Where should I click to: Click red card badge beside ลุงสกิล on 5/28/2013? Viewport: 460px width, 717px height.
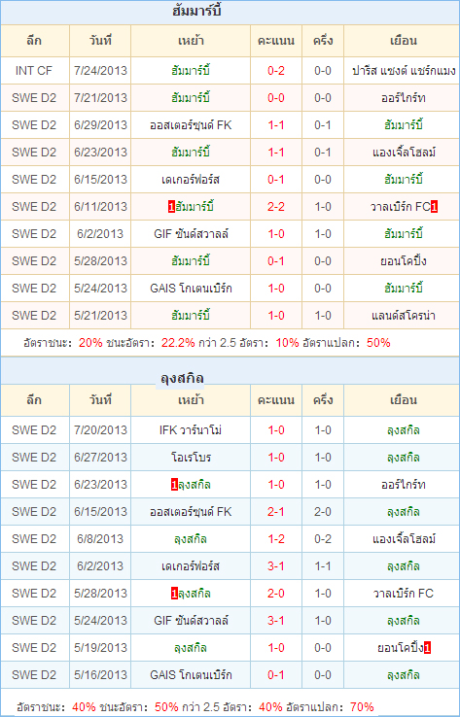click(174, 594)
